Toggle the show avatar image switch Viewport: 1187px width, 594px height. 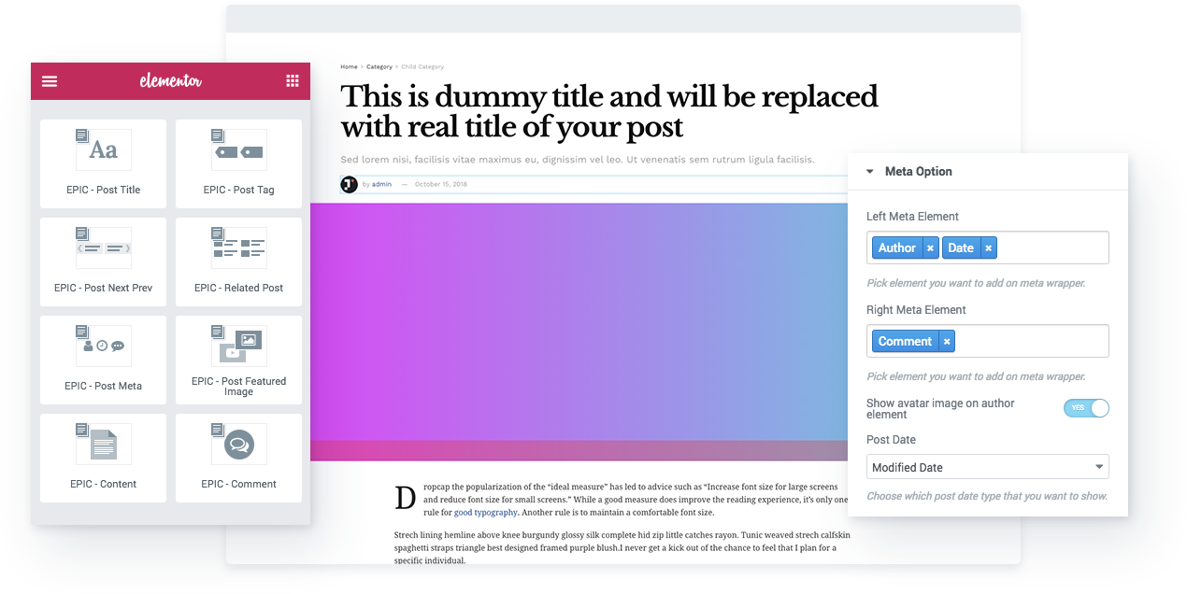1086,408
